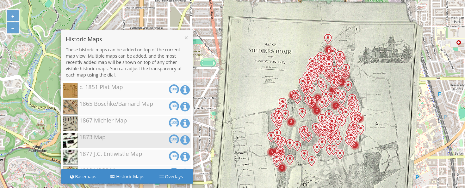Open the Basemaps menu
Screen dimensions: 465x188
[83, 177]
